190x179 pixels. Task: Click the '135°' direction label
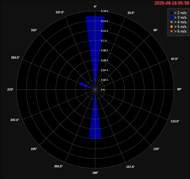point(156,149)
